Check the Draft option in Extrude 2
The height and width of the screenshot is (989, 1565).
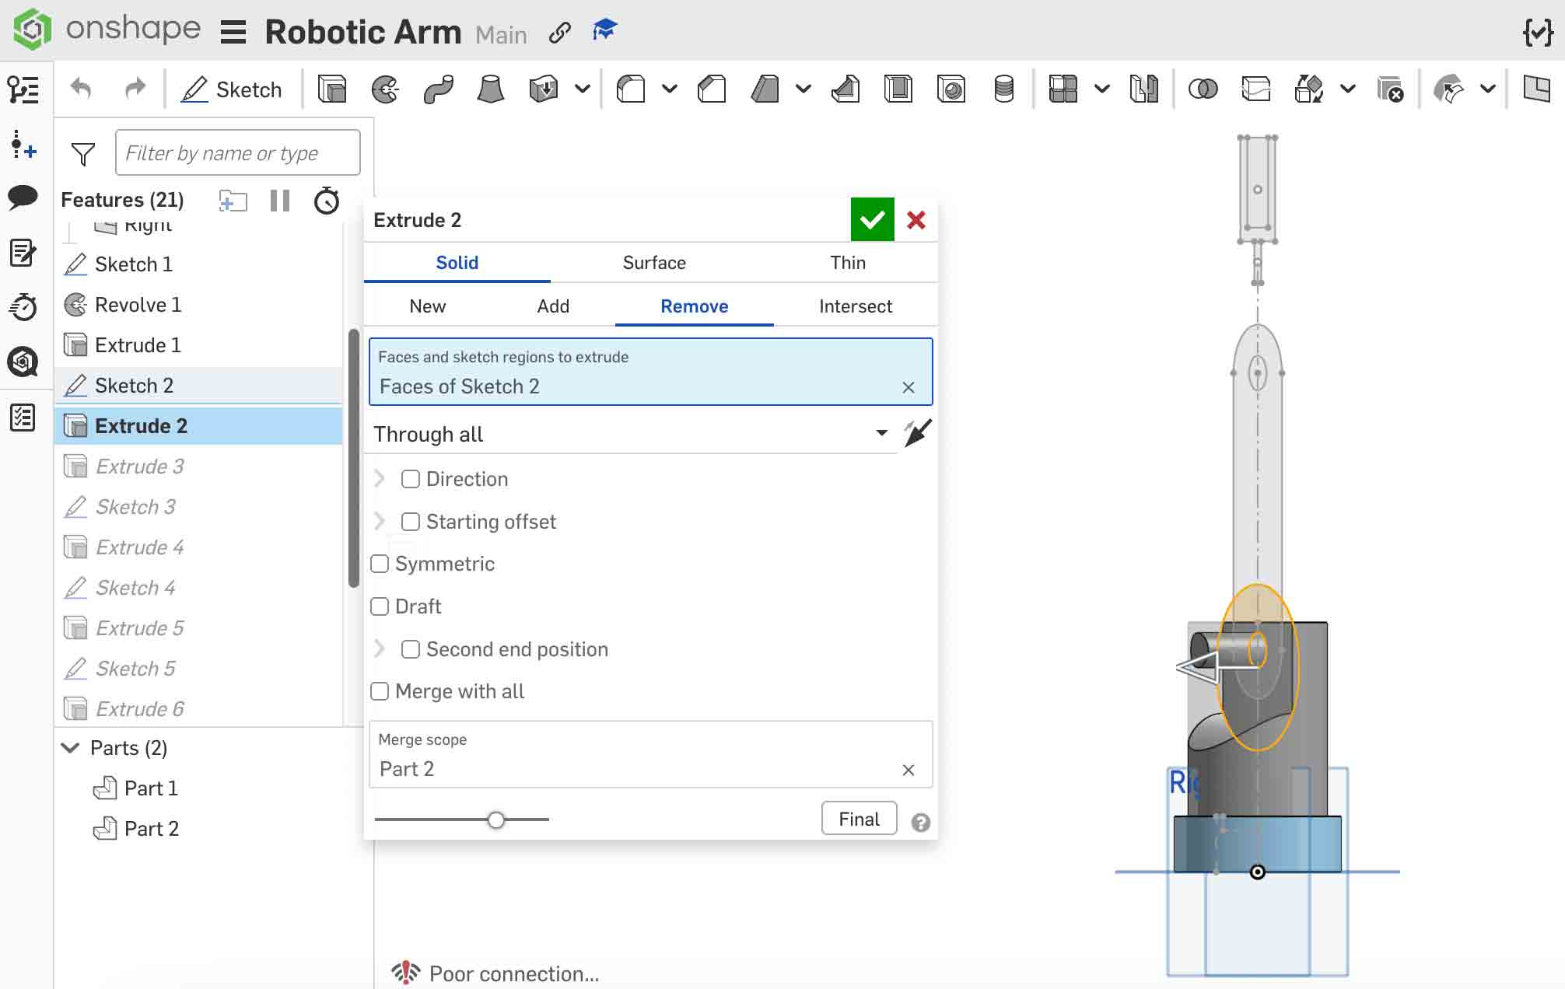(x=379, y=606)
